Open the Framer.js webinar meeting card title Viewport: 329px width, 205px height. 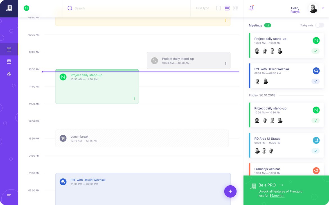tap(267, 169)
